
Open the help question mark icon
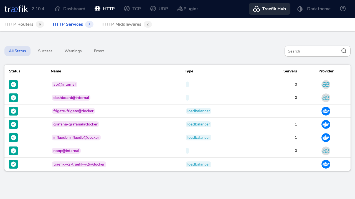343,9
